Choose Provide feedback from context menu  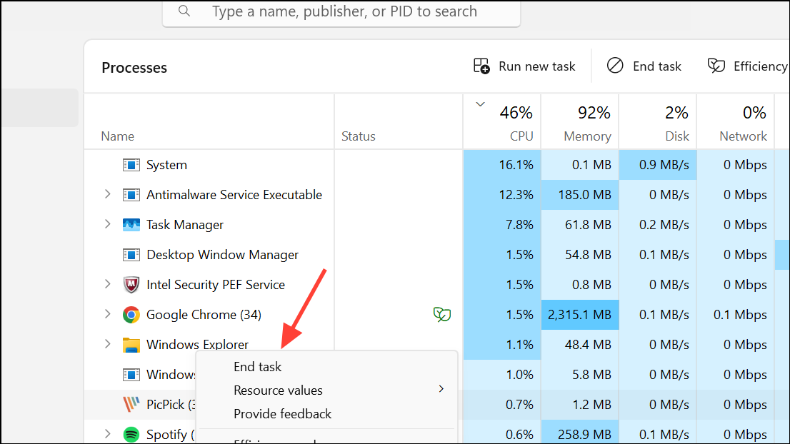282,414
